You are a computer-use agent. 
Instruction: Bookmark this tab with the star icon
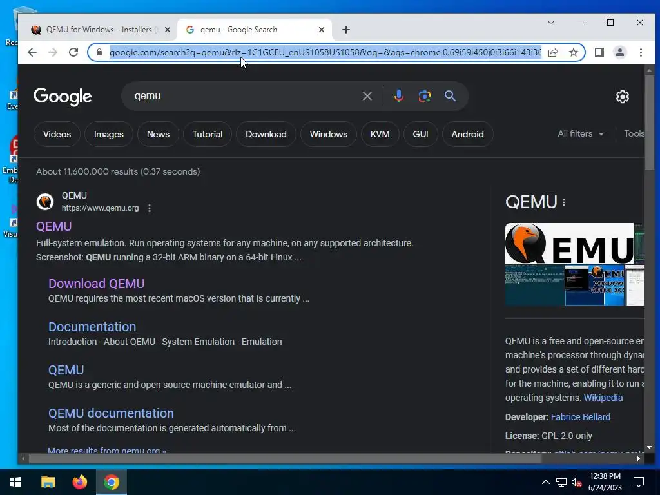pos(573,52)
